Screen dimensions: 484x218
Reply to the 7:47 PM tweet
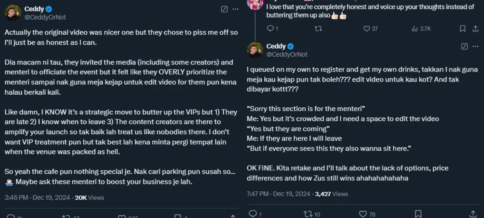pyautogui.click(x=252, y=214)
